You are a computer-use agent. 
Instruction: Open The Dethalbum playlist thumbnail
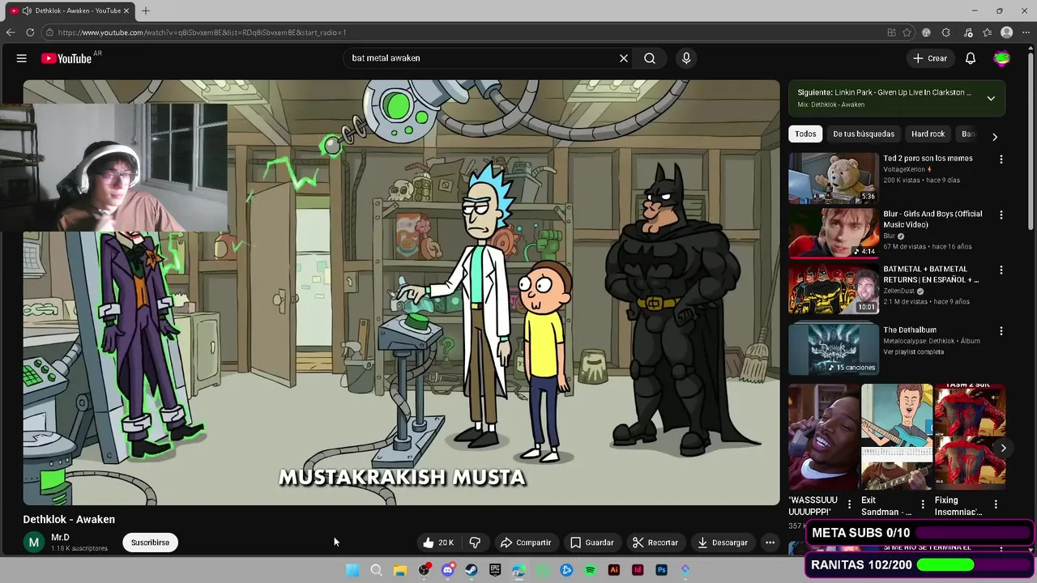click(x=833, y=349)
